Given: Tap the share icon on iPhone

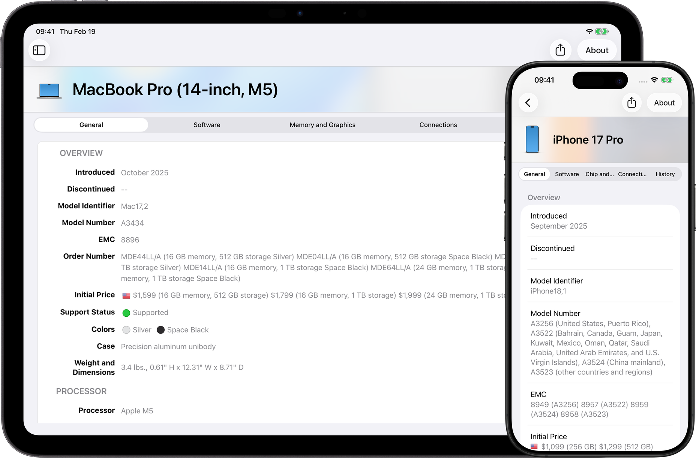Looking at the screenshot, I should click(631, 103).
